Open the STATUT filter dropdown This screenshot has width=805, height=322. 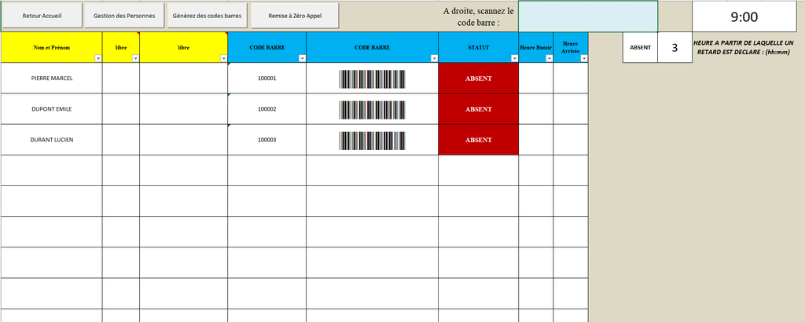click(514, 58)
